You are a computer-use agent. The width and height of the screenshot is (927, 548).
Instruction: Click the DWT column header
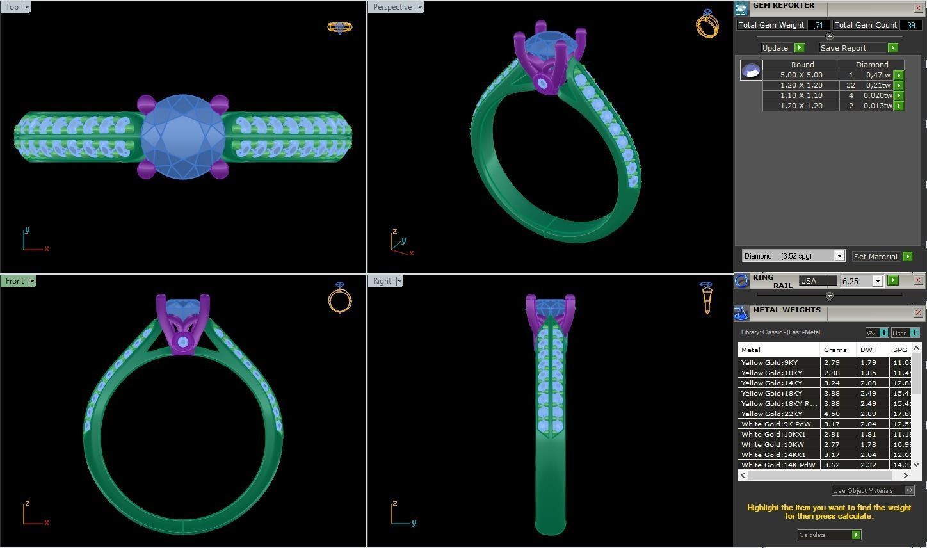[x=873, y=350]
